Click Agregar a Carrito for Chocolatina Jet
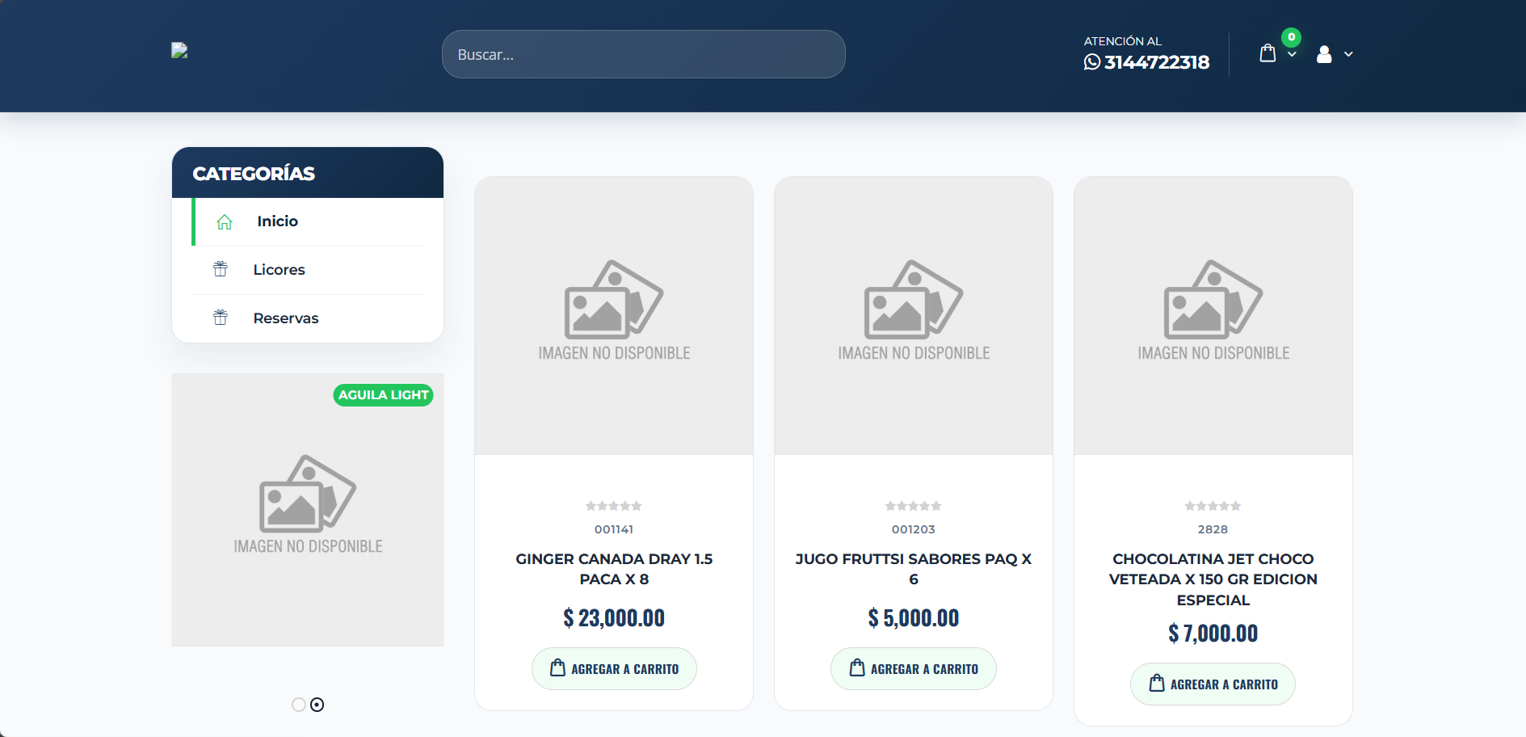This screenshot has width=1526, height=737. pyautogui.click(x=1213, y=684)
